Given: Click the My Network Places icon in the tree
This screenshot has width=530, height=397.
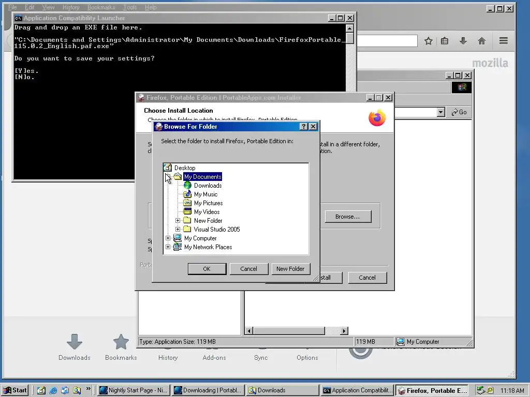Looking at the screenshot, I should tap(178, 247).
